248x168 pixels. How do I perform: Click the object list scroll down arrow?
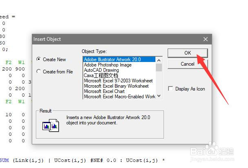click(159, 96)
